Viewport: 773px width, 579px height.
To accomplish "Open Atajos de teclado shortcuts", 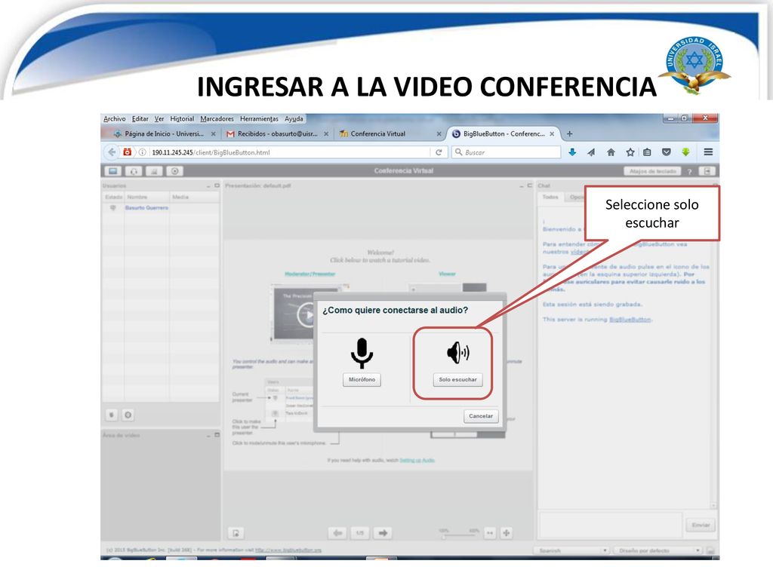I will point(652,171).
